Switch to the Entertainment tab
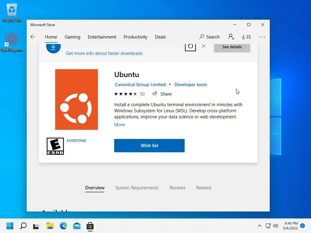The image size is (311, 233). pyautogui.click(x=102, y=37)
